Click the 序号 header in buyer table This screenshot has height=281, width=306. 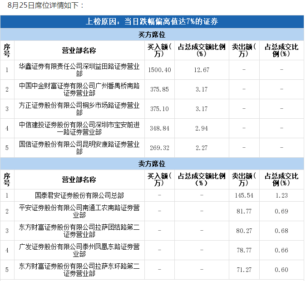click(x=7, y=50)
